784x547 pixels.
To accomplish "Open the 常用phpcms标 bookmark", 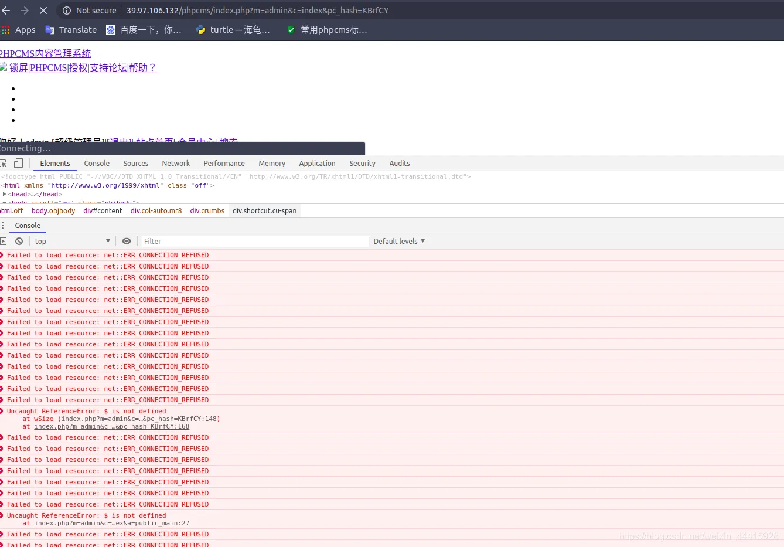I will click(327, 30).
